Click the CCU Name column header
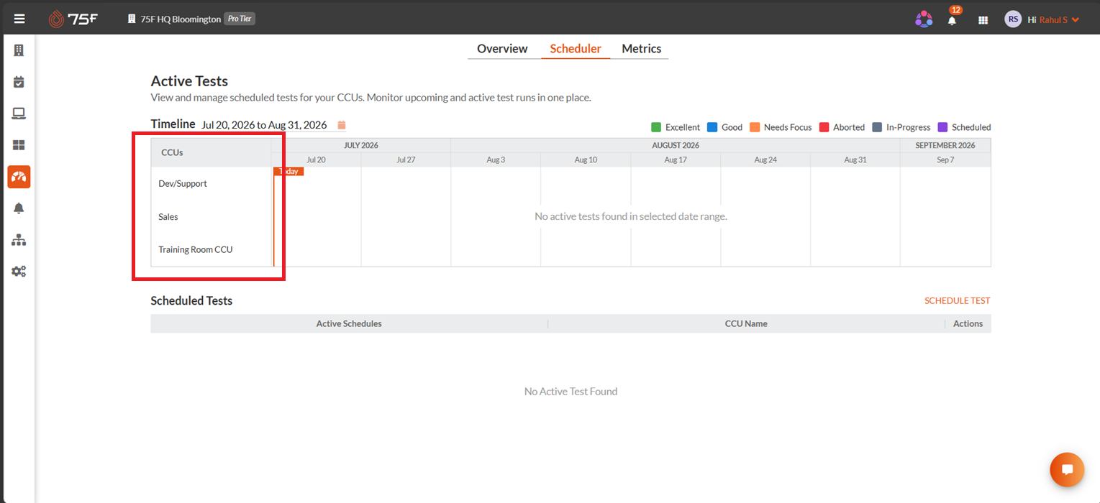This screenshot has height=503, width=1100. 746,324
